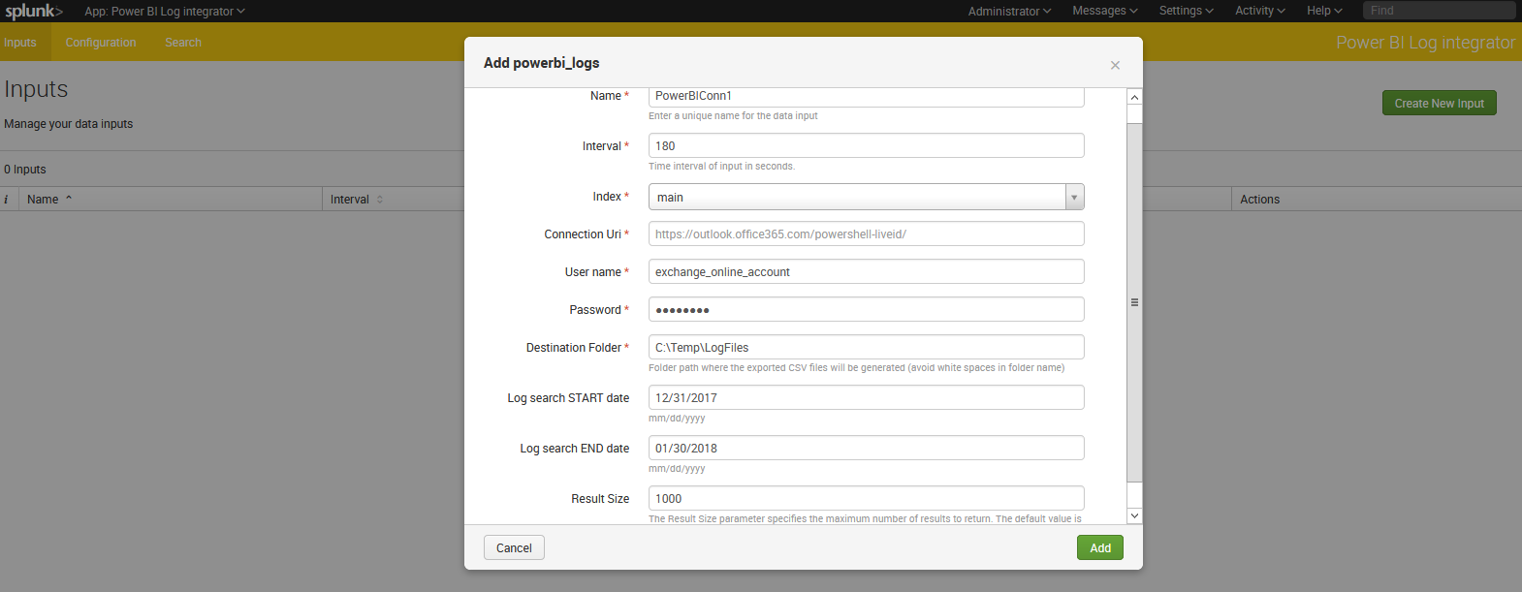Screen dimensions: 1522x592
Task: Click the '0 Inputs' count text
Action: [25, 170]
